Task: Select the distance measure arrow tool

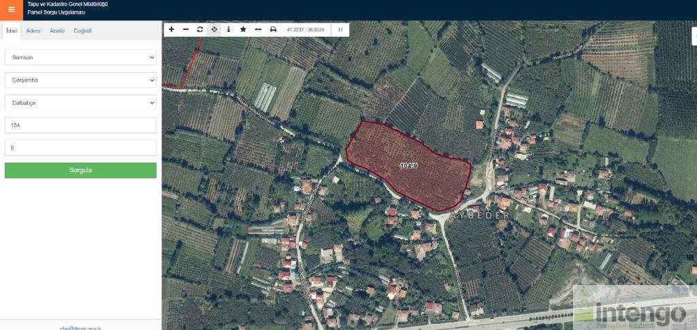Action: pos(258,29)
